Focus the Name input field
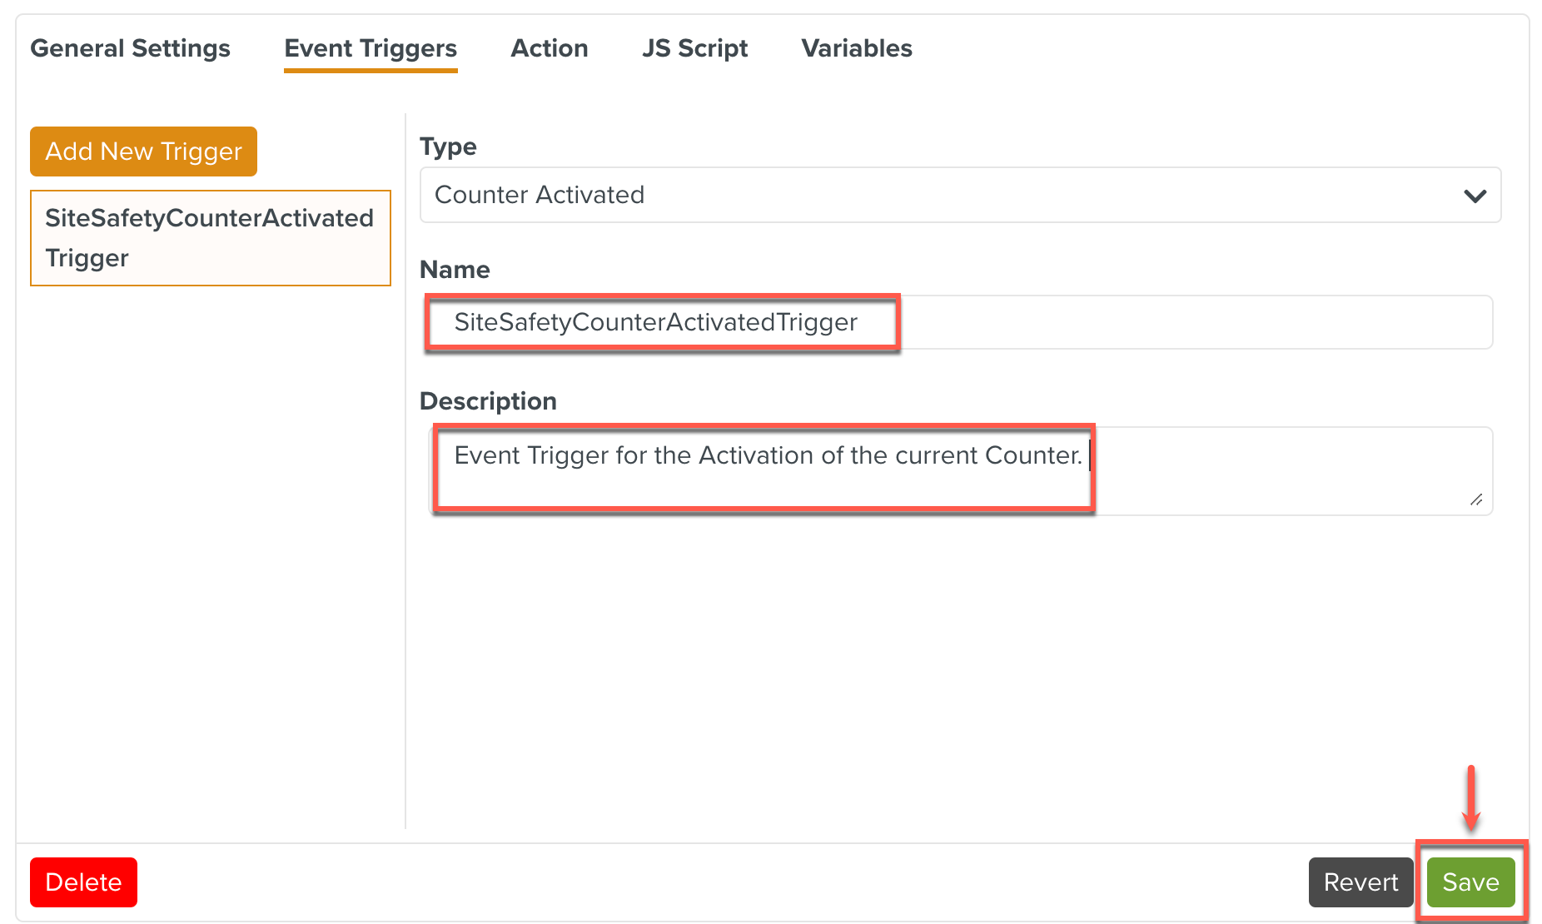This screenshot has height=924, width=1542. coord(958,322)
